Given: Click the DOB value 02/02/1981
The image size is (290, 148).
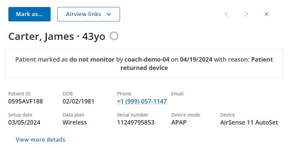Looking at the screenshot, I should [x=78, y=101].
